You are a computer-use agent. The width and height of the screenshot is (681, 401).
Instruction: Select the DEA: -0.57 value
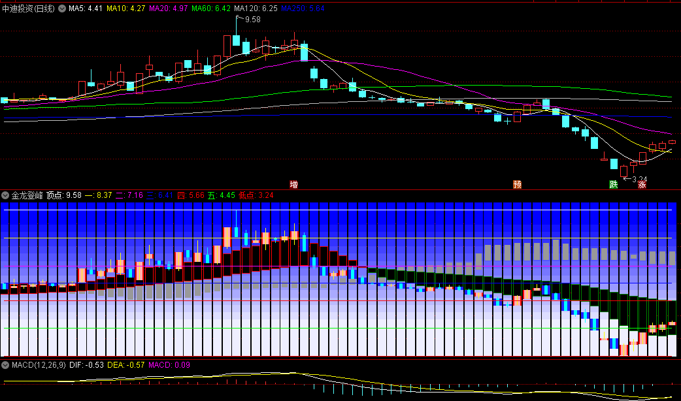point(126,365)
